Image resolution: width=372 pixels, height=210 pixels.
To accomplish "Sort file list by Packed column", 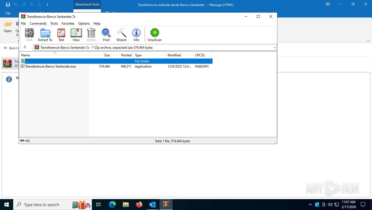I will pos(122,55).
